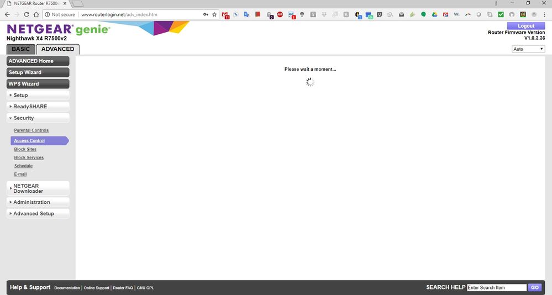Open ADVANCED Home
Image resolution: width=552 pixels, height=295 pixels.
(x=38, y=61)
